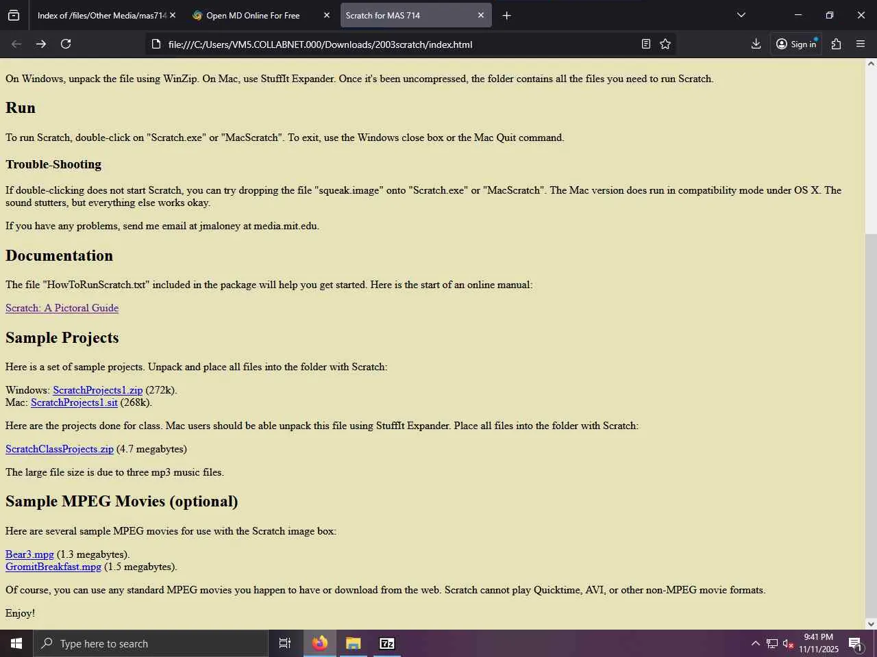
Task: Click the 'Enjoy!' text
Action: (x=20, y=613)
